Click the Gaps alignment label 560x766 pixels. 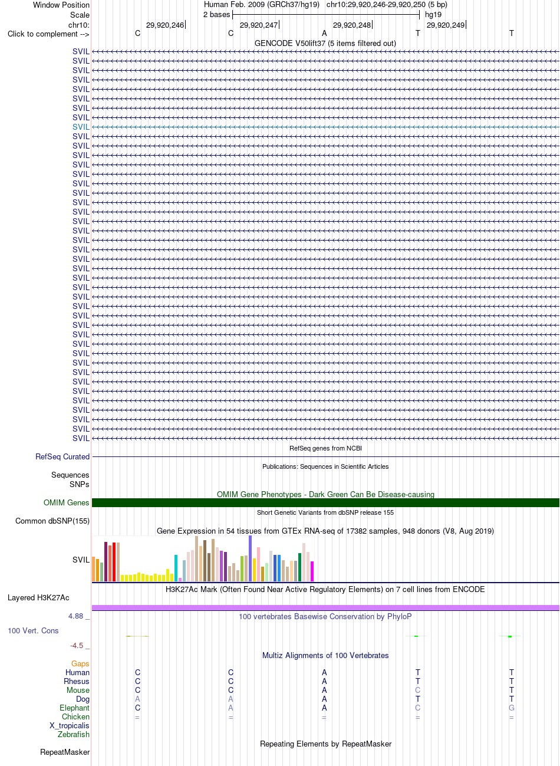tap(80, 664)
